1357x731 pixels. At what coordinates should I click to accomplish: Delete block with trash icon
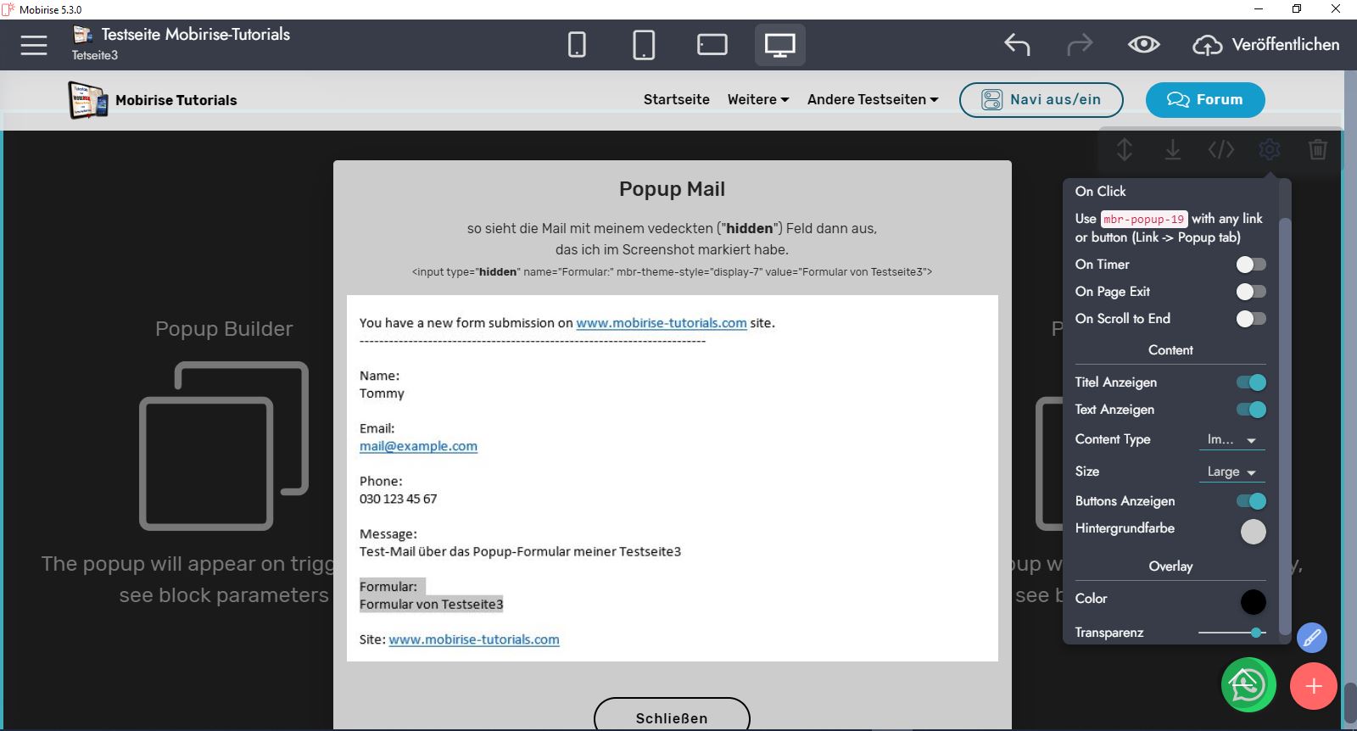[1318, 149]
